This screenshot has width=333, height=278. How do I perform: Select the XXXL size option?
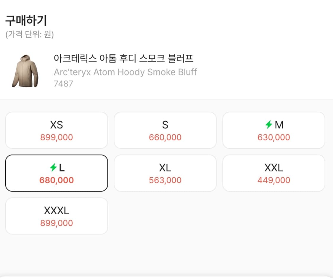point(57,216)
